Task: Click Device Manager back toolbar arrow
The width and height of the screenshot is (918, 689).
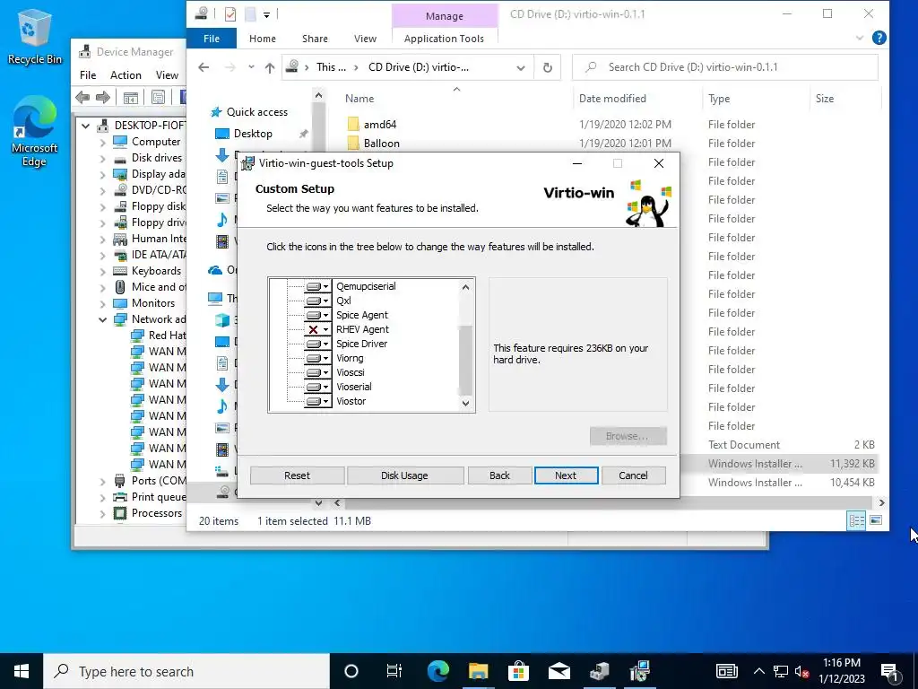Action: (x=82, y=97)
